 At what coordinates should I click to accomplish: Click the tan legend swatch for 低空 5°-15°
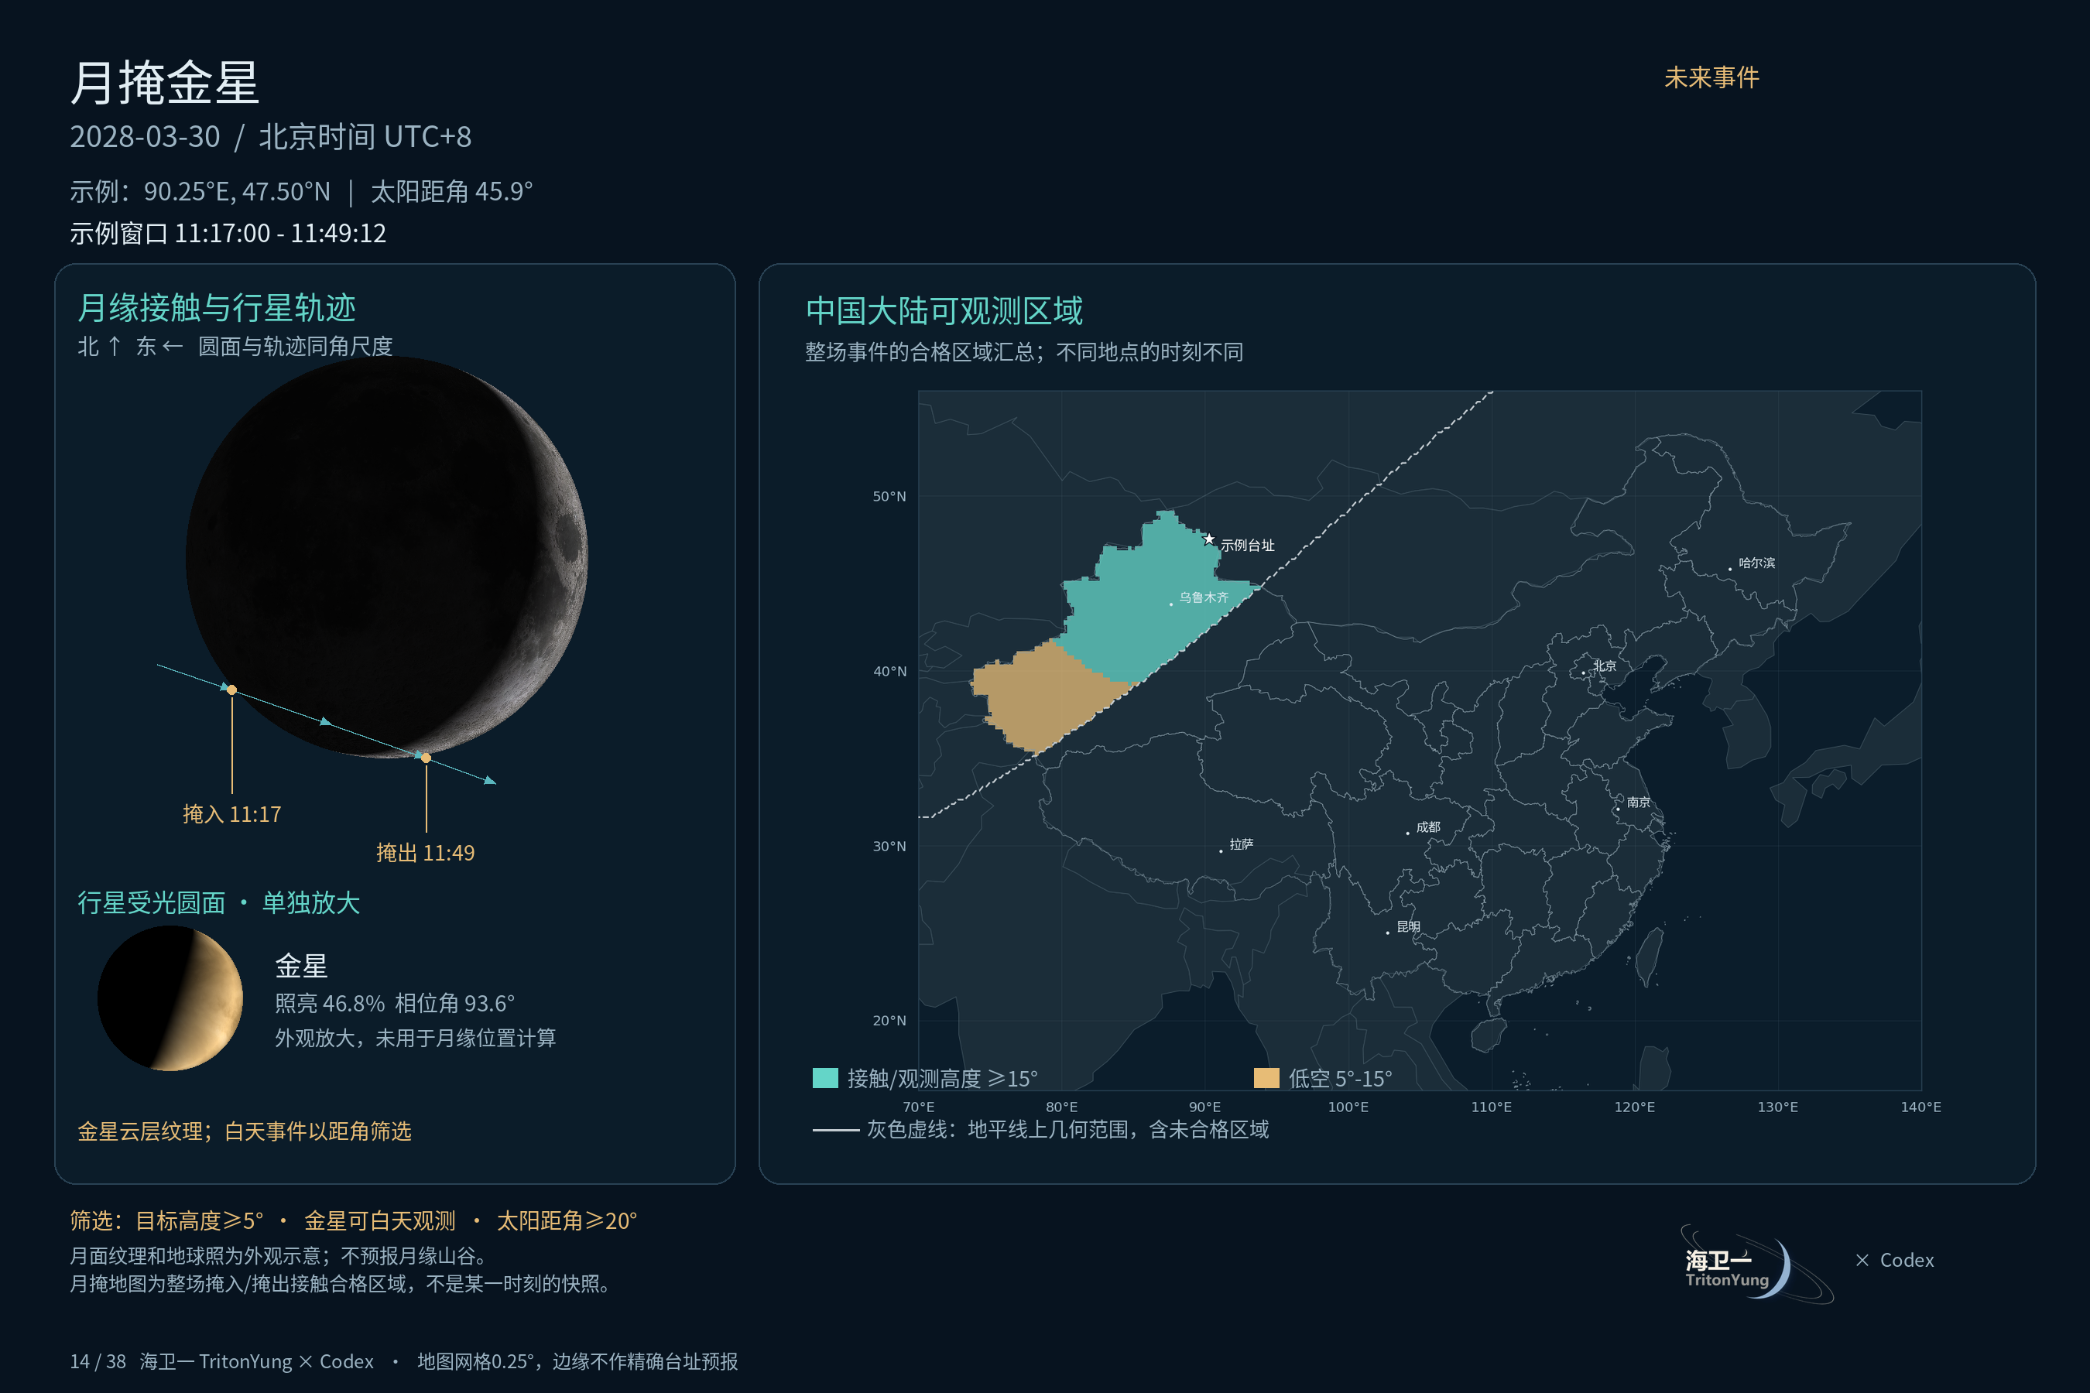1266,1077
